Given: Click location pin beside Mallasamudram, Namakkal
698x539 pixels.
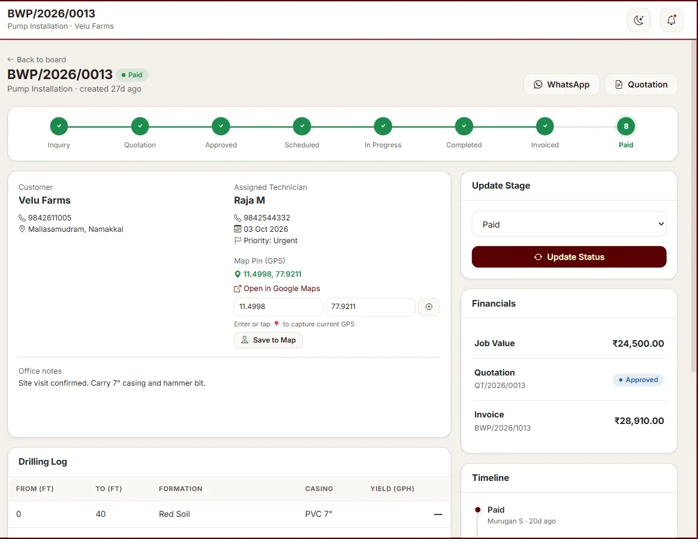Looking at the screenshot, I should point(22,229).
